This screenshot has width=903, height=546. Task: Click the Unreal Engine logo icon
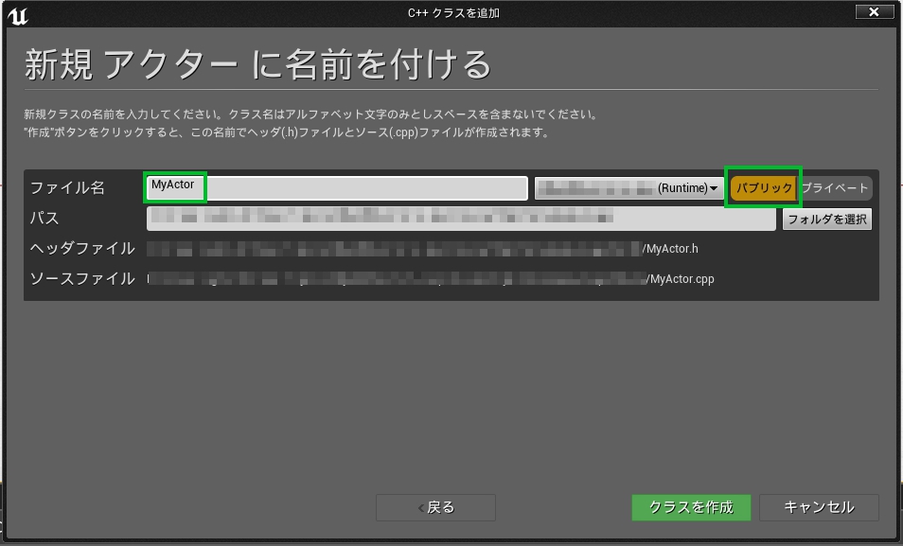click(x=21, y=14)
